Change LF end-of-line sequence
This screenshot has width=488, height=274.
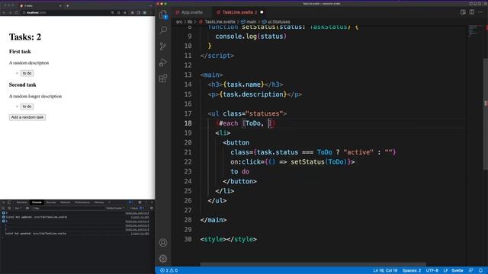coord(445,270)
